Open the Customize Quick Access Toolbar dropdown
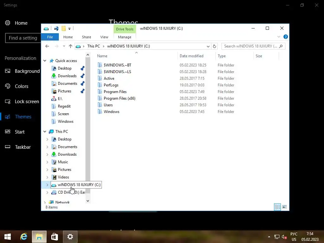 point(69,29)
